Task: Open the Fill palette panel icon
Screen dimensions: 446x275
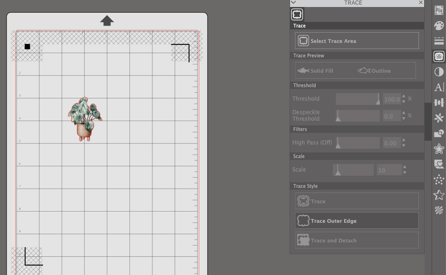Action: coord(439,26)
